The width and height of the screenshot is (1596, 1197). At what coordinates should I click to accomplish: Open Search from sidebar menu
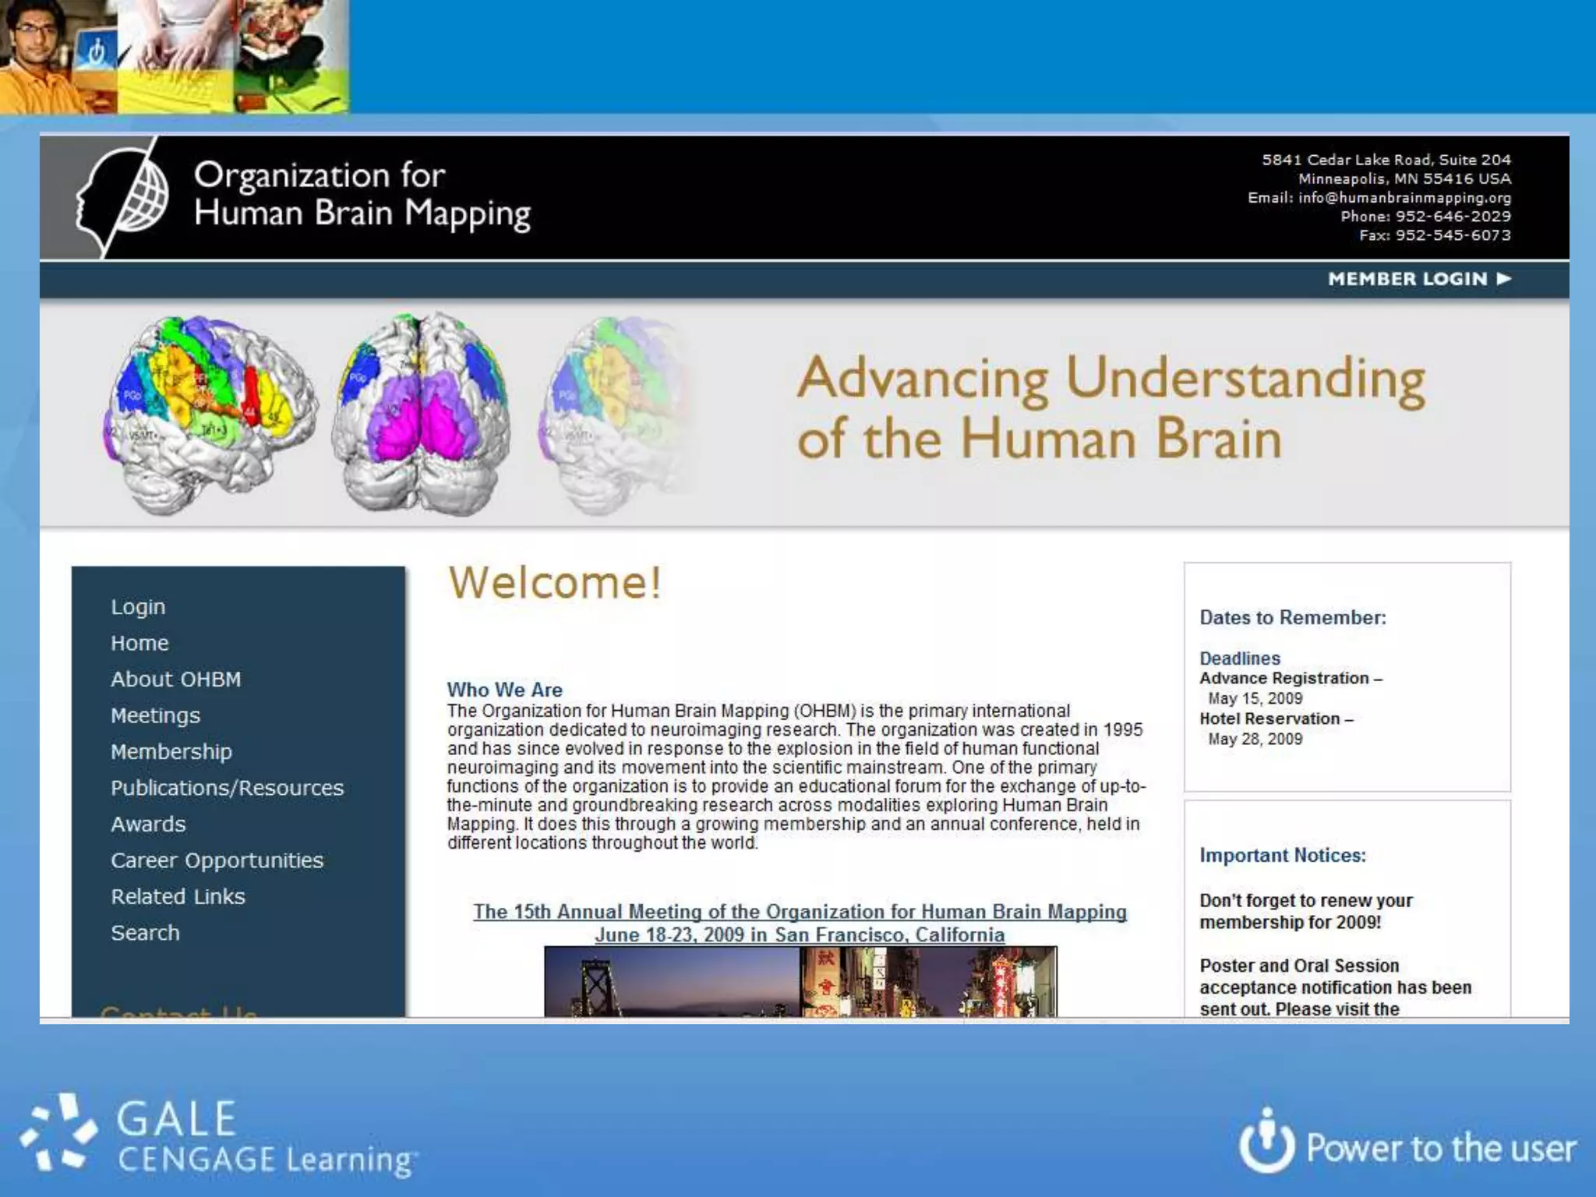point(145,933)
